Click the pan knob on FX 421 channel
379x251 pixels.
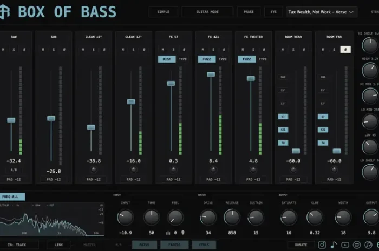[213, 170]
